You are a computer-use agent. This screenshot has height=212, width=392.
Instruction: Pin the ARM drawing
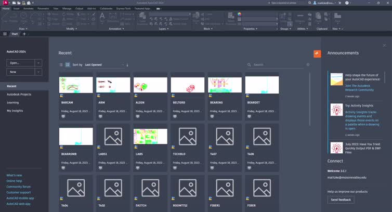[x=99, y=96]
